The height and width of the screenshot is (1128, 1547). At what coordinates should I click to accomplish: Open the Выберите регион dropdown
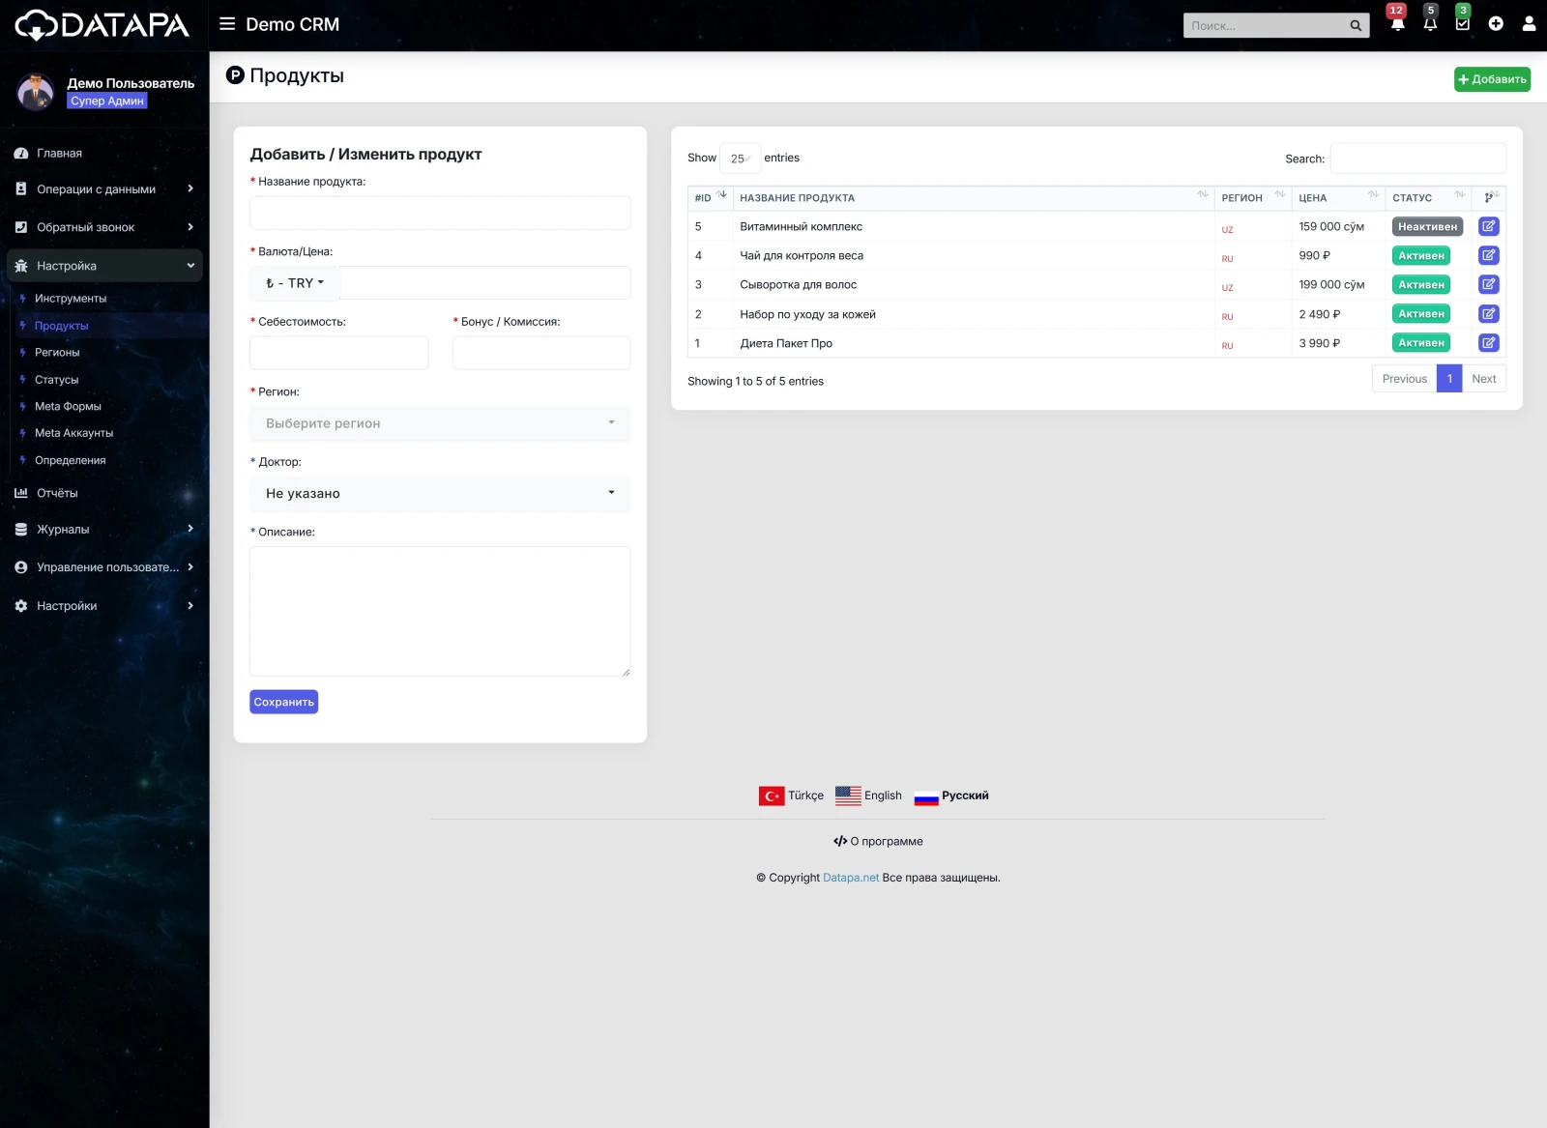point(440,423)
